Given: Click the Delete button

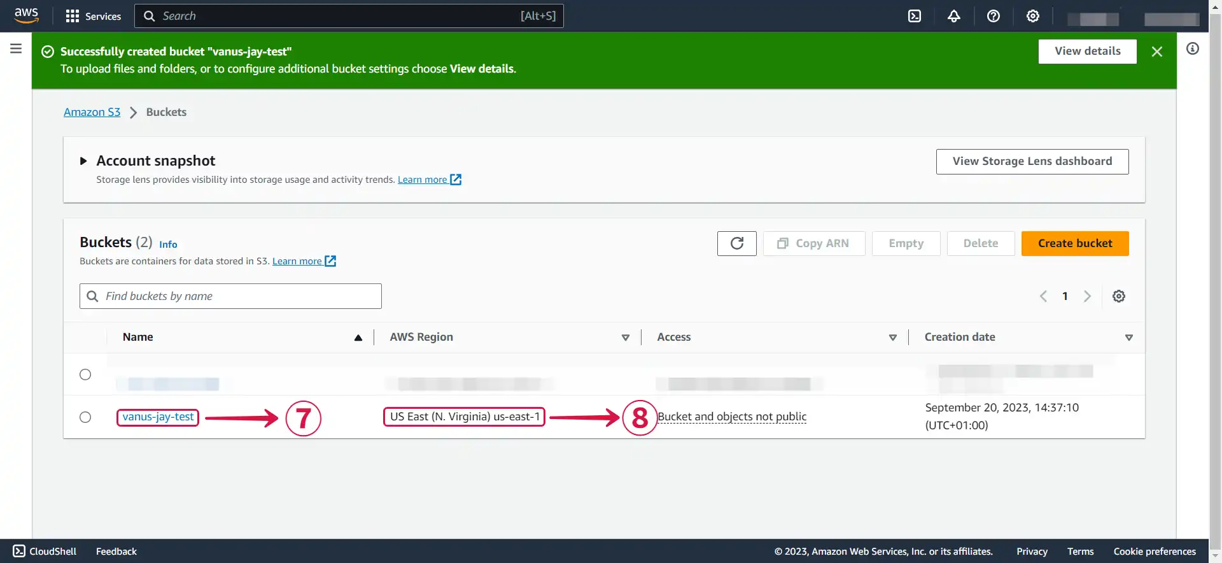Looking at the screenshot, I should click(981, 243).
